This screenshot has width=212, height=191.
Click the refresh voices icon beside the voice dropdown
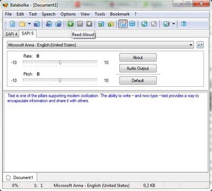click(x=200, y=45)
